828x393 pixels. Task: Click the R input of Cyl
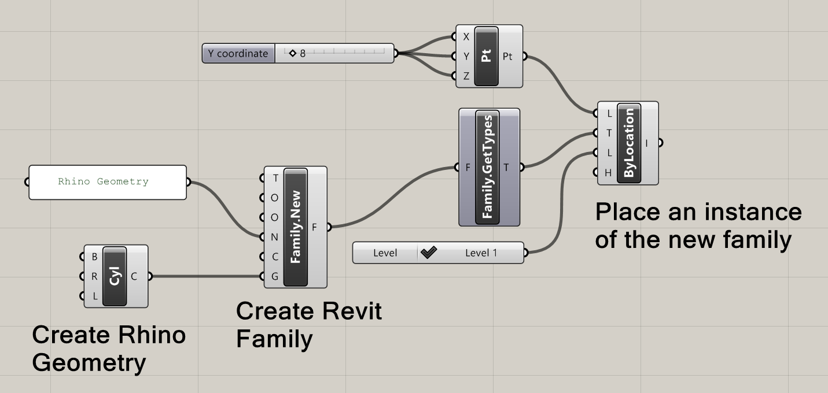pyautogui.click(x=94, y=276)
